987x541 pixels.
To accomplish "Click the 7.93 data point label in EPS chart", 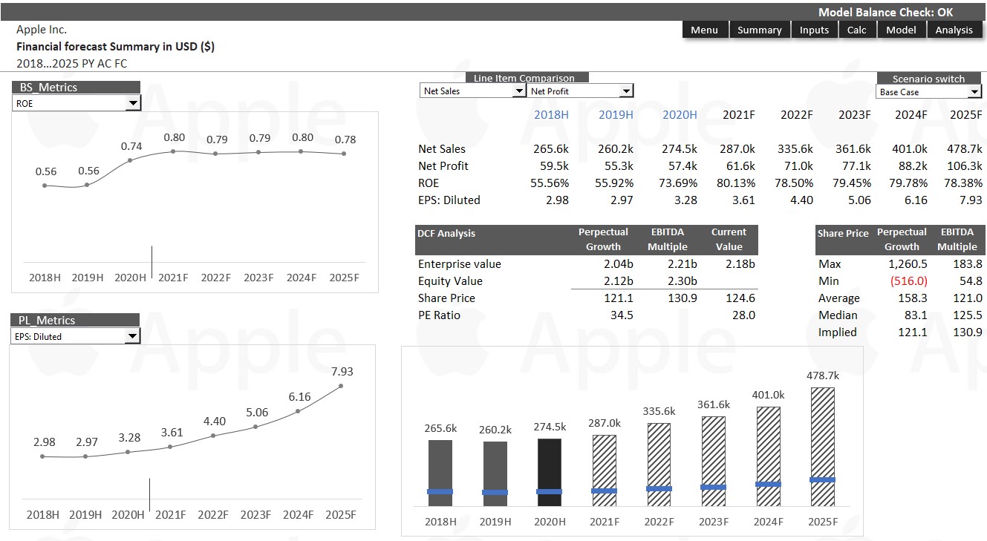I will (x=342, y=371).
